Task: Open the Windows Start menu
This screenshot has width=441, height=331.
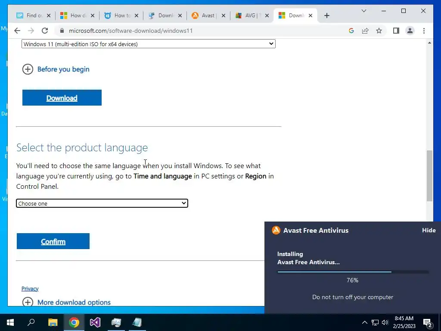Action: [x=10, y=322]
